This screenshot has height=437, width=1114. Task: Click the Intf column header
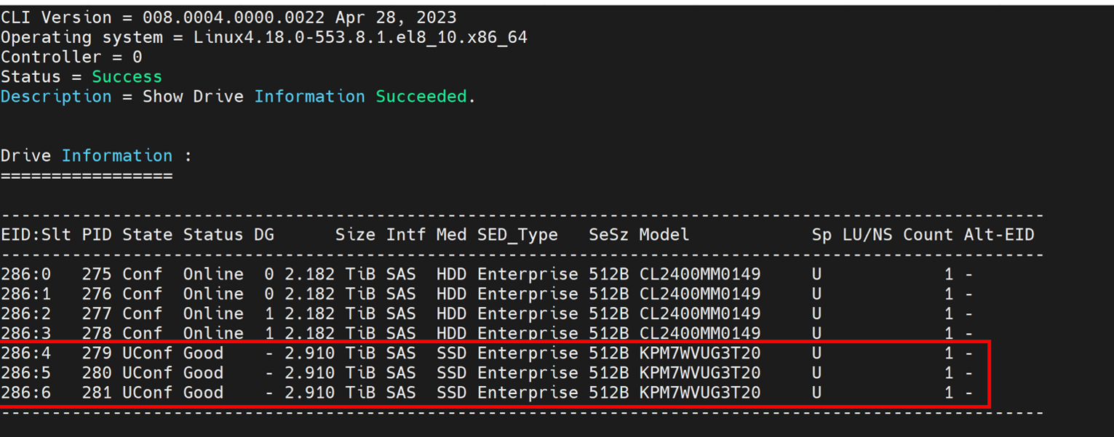point(405,235)
